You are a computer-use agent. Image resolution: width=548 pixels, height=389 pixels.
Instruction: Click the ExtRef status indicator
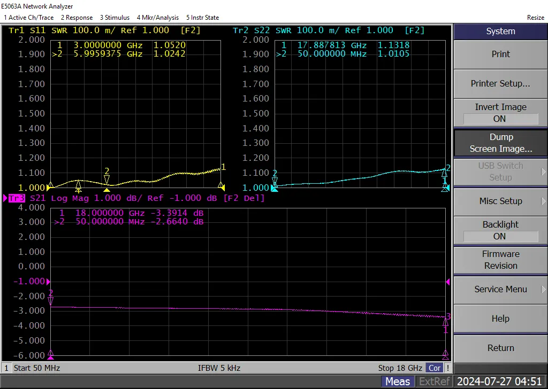pyautogui.click(x=434, y=382)
